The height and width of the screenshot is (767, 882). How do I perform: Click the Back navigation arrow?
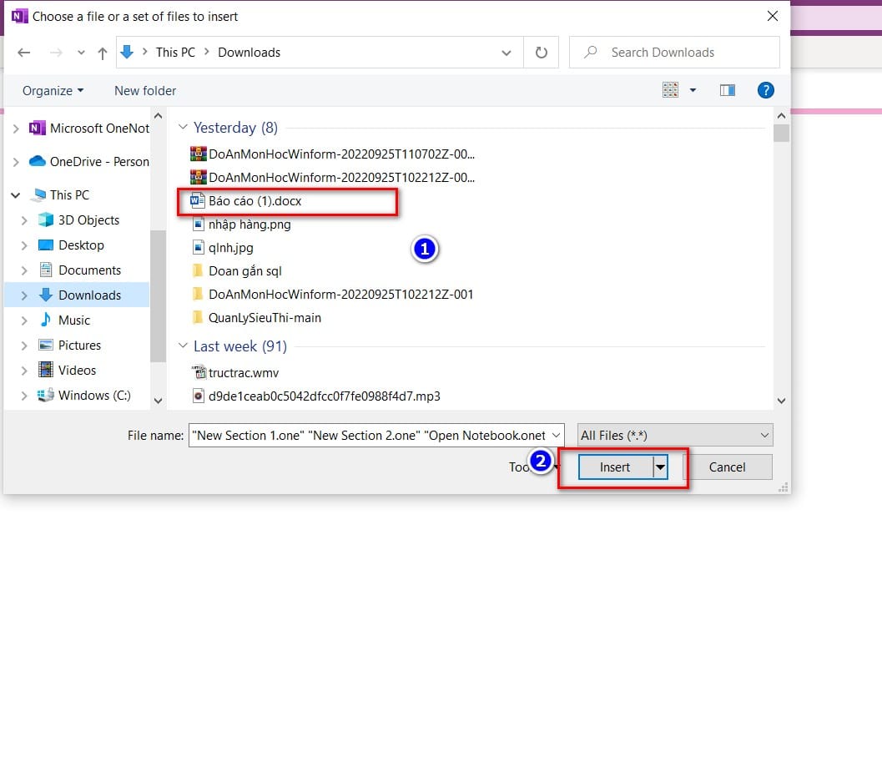(x=24, y=53)
